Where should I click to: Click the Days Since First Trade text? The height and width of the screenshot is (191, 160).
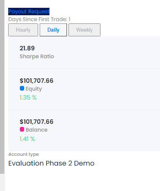click(x=39, y=20)
